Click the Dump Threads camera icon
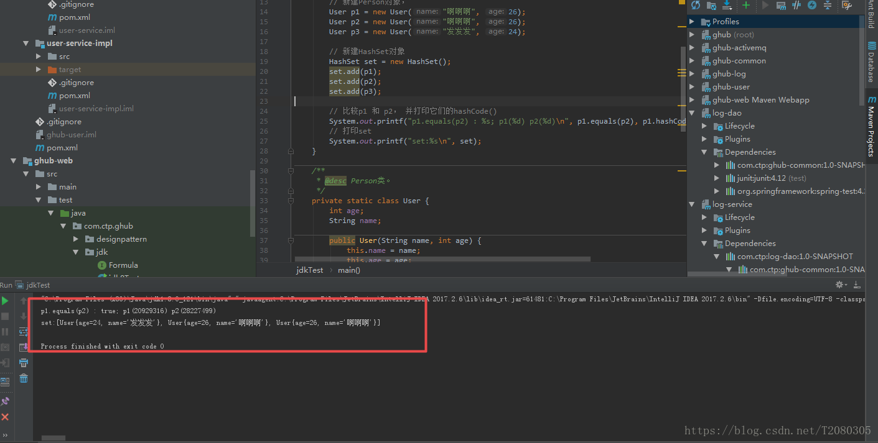 5,347
